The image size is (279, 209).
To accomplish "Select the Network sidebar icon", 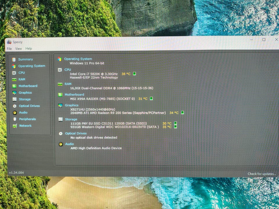I will point(15,126).
